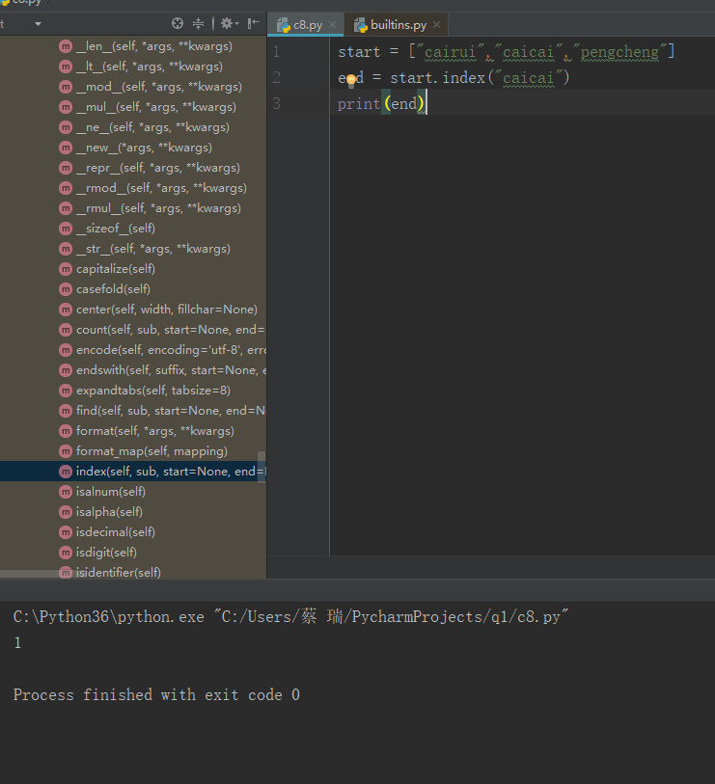This screenshot has height=784, width=715.
Task: Click the collapse all icon in panel toolbar
Action: [x=198, y=23]
